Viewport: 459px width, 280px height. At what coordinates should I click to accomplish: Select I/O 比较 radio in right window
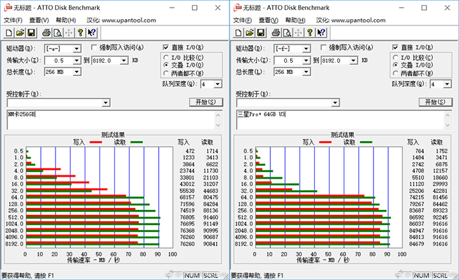[x=395, y=57]
